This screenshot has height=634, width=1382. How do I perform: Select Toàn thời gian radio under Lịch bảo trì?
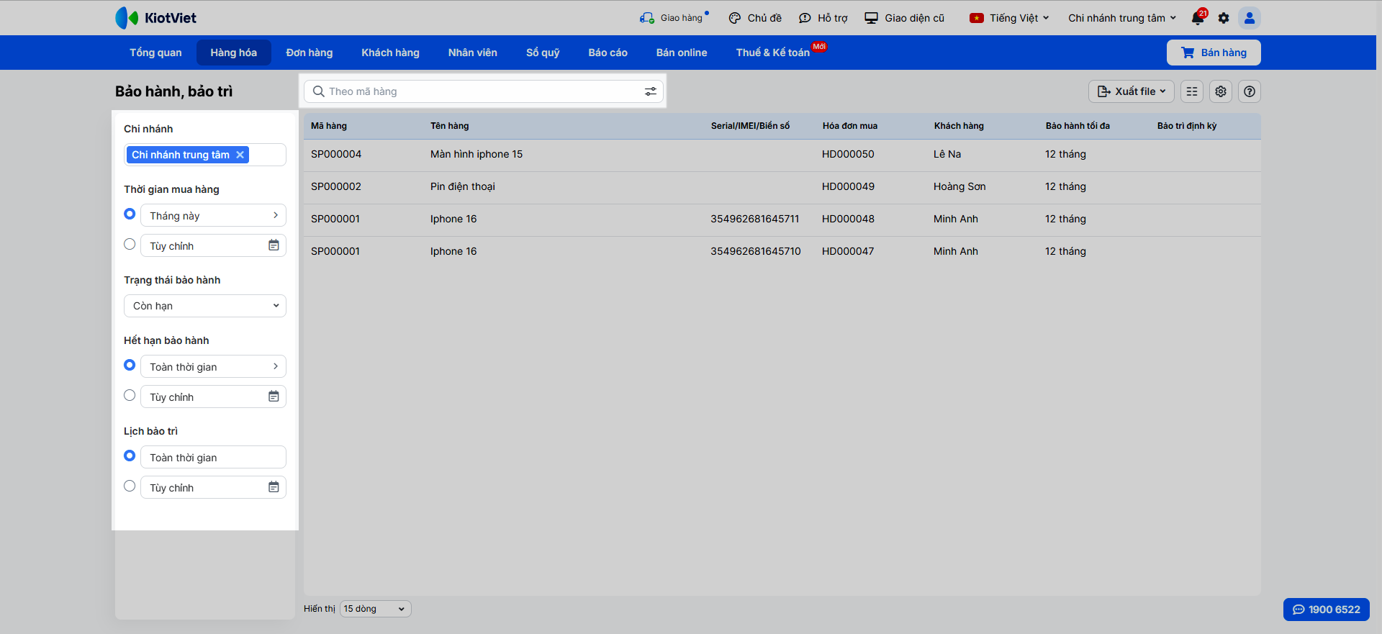click(130, 456)
